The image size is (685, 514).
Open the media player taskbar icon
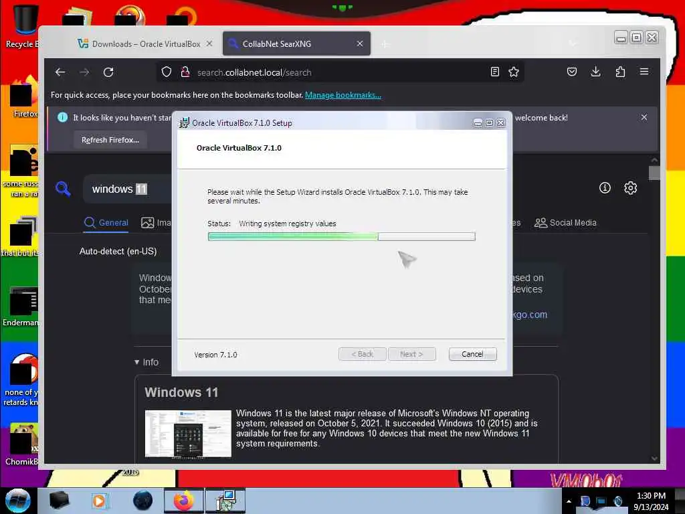[100, 501]
